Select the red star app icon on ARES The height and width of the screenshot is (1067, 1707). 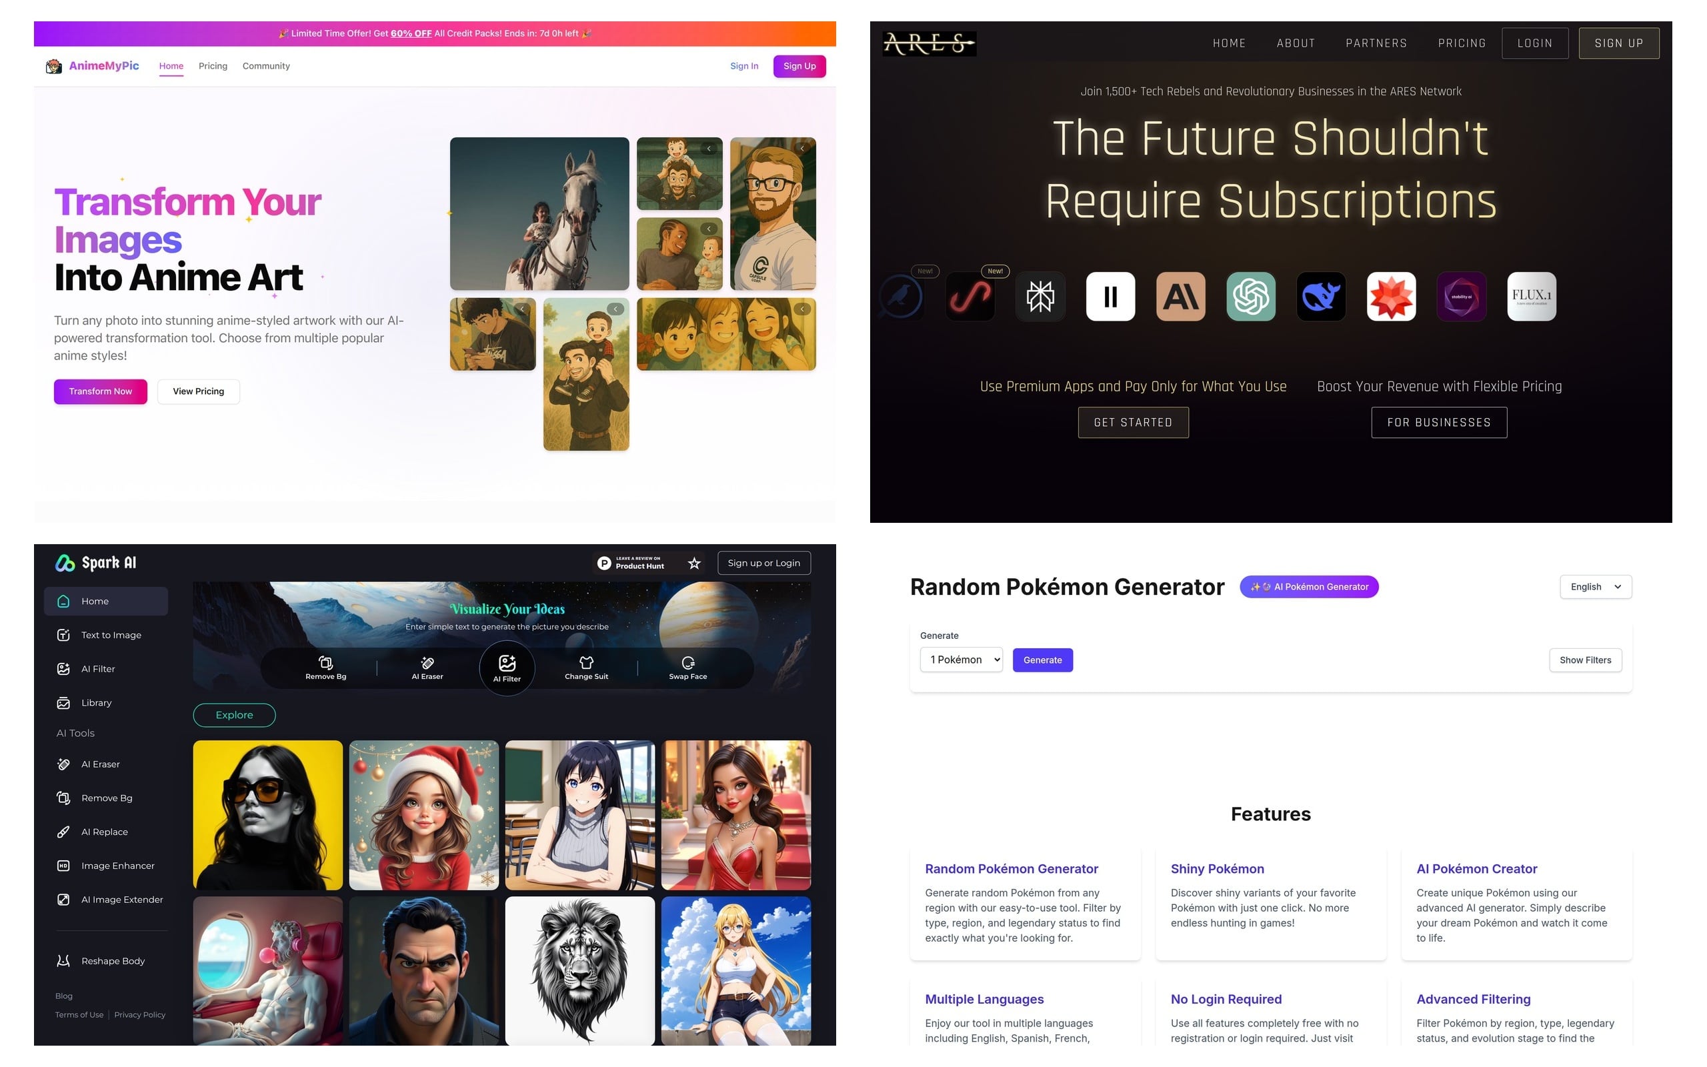(x=1391, y=296)
